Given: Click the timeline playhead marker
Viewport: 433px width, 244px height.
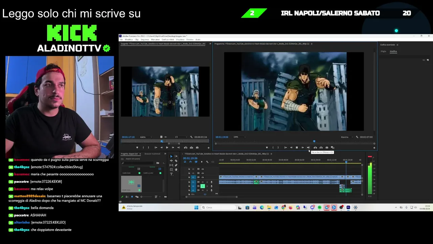Looking at the screenshot, I should [x=346, y=162].
